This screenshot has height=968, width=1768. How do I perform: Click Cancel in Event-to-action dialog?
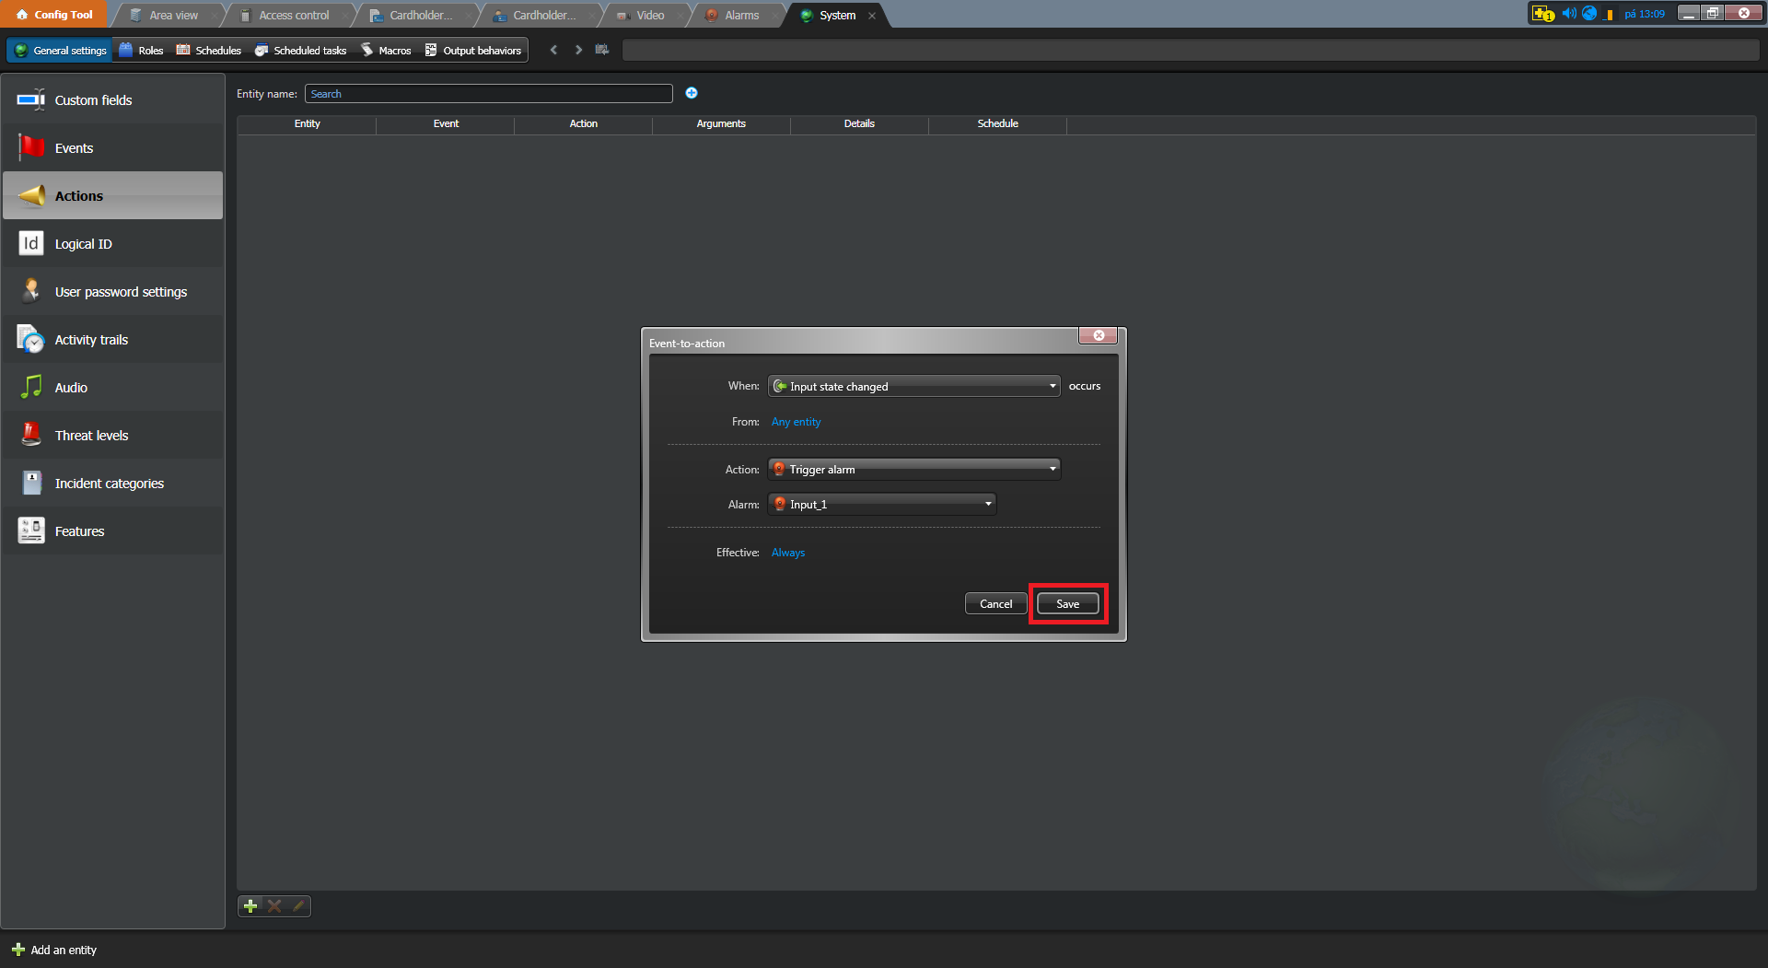pos(995,604)
